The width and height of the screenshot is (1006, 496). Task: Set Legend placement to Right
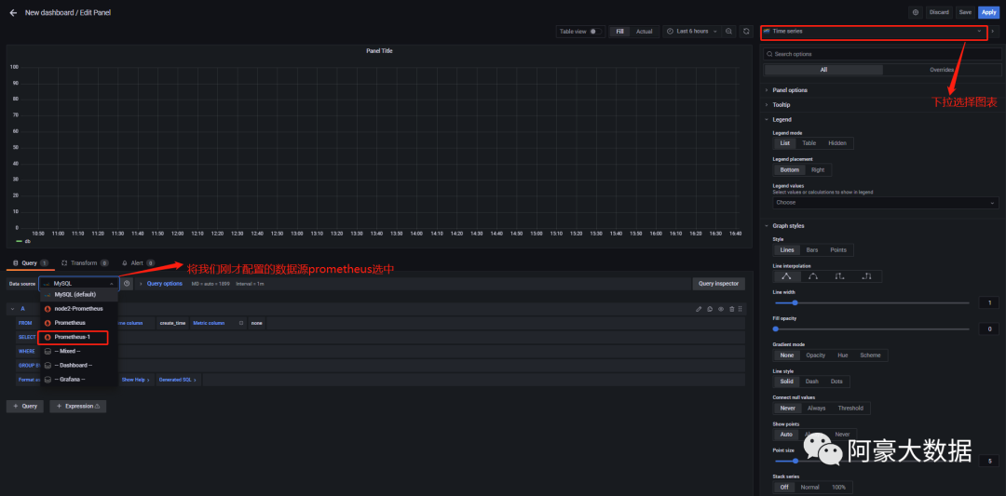(x=818, y=169)
